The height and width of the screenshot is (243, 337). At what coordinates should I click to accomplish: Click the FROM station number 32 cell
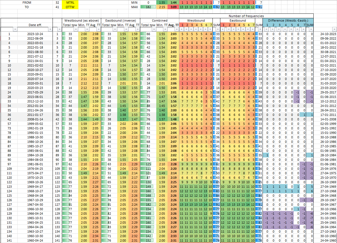(57, 2)
